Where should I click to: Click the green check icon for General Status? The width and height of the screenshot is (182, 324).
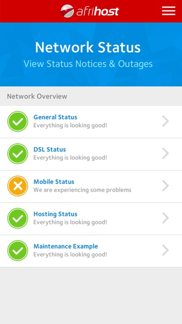click(18, 121)
